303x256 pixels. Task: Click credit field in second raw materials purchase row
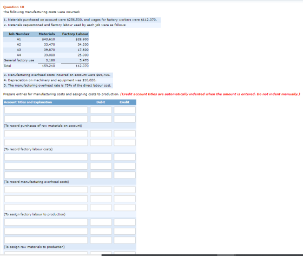pyautogui.click(x=124, y=119)
